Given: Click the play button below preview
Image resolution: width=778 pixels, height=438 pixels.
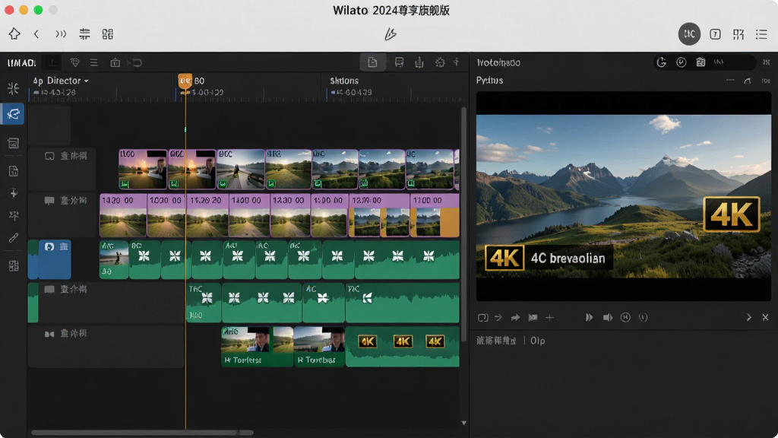Looking at the screenshot, I should click(x=589, y=317).
